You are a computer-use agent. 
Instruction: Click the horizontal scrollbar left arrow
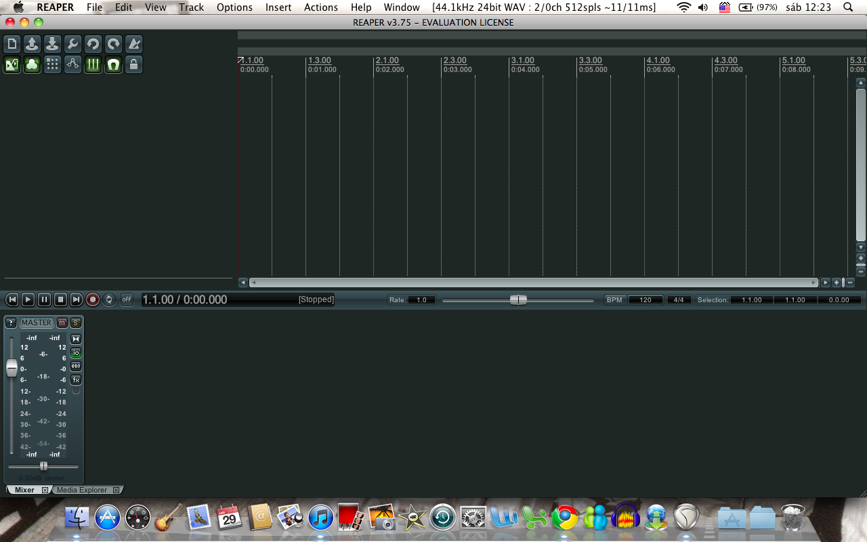coord(243,283)
